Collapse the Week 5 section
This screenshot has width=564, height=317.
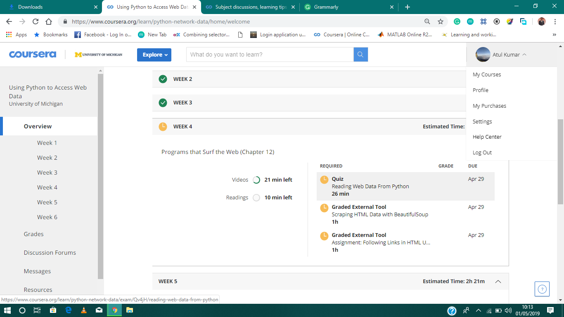point(498,281)
